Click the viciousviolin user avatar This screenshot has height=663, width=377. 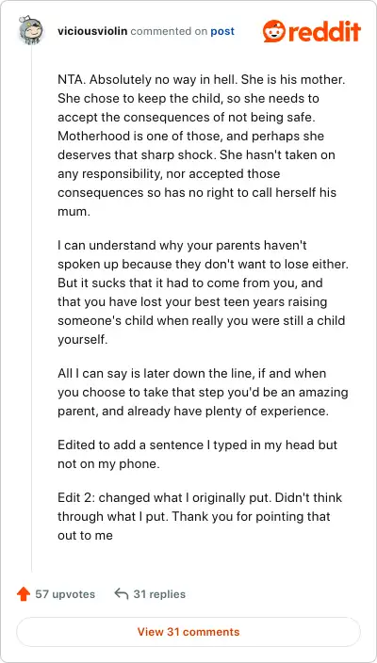click(31, 31)
